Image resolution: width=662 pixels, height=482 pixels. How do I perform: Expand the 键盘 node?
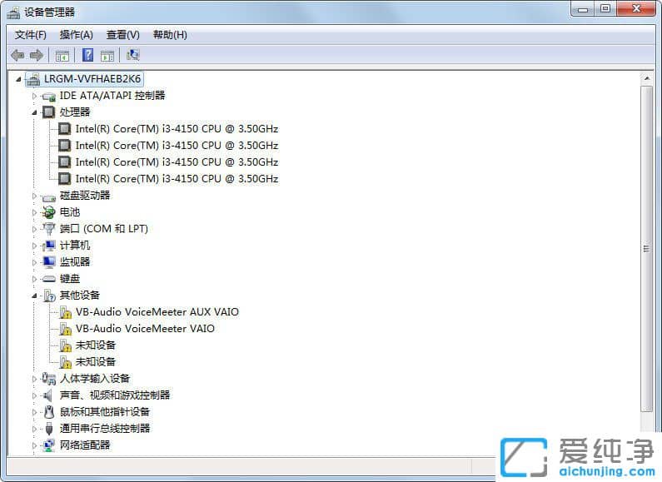[x=35, y=279]
